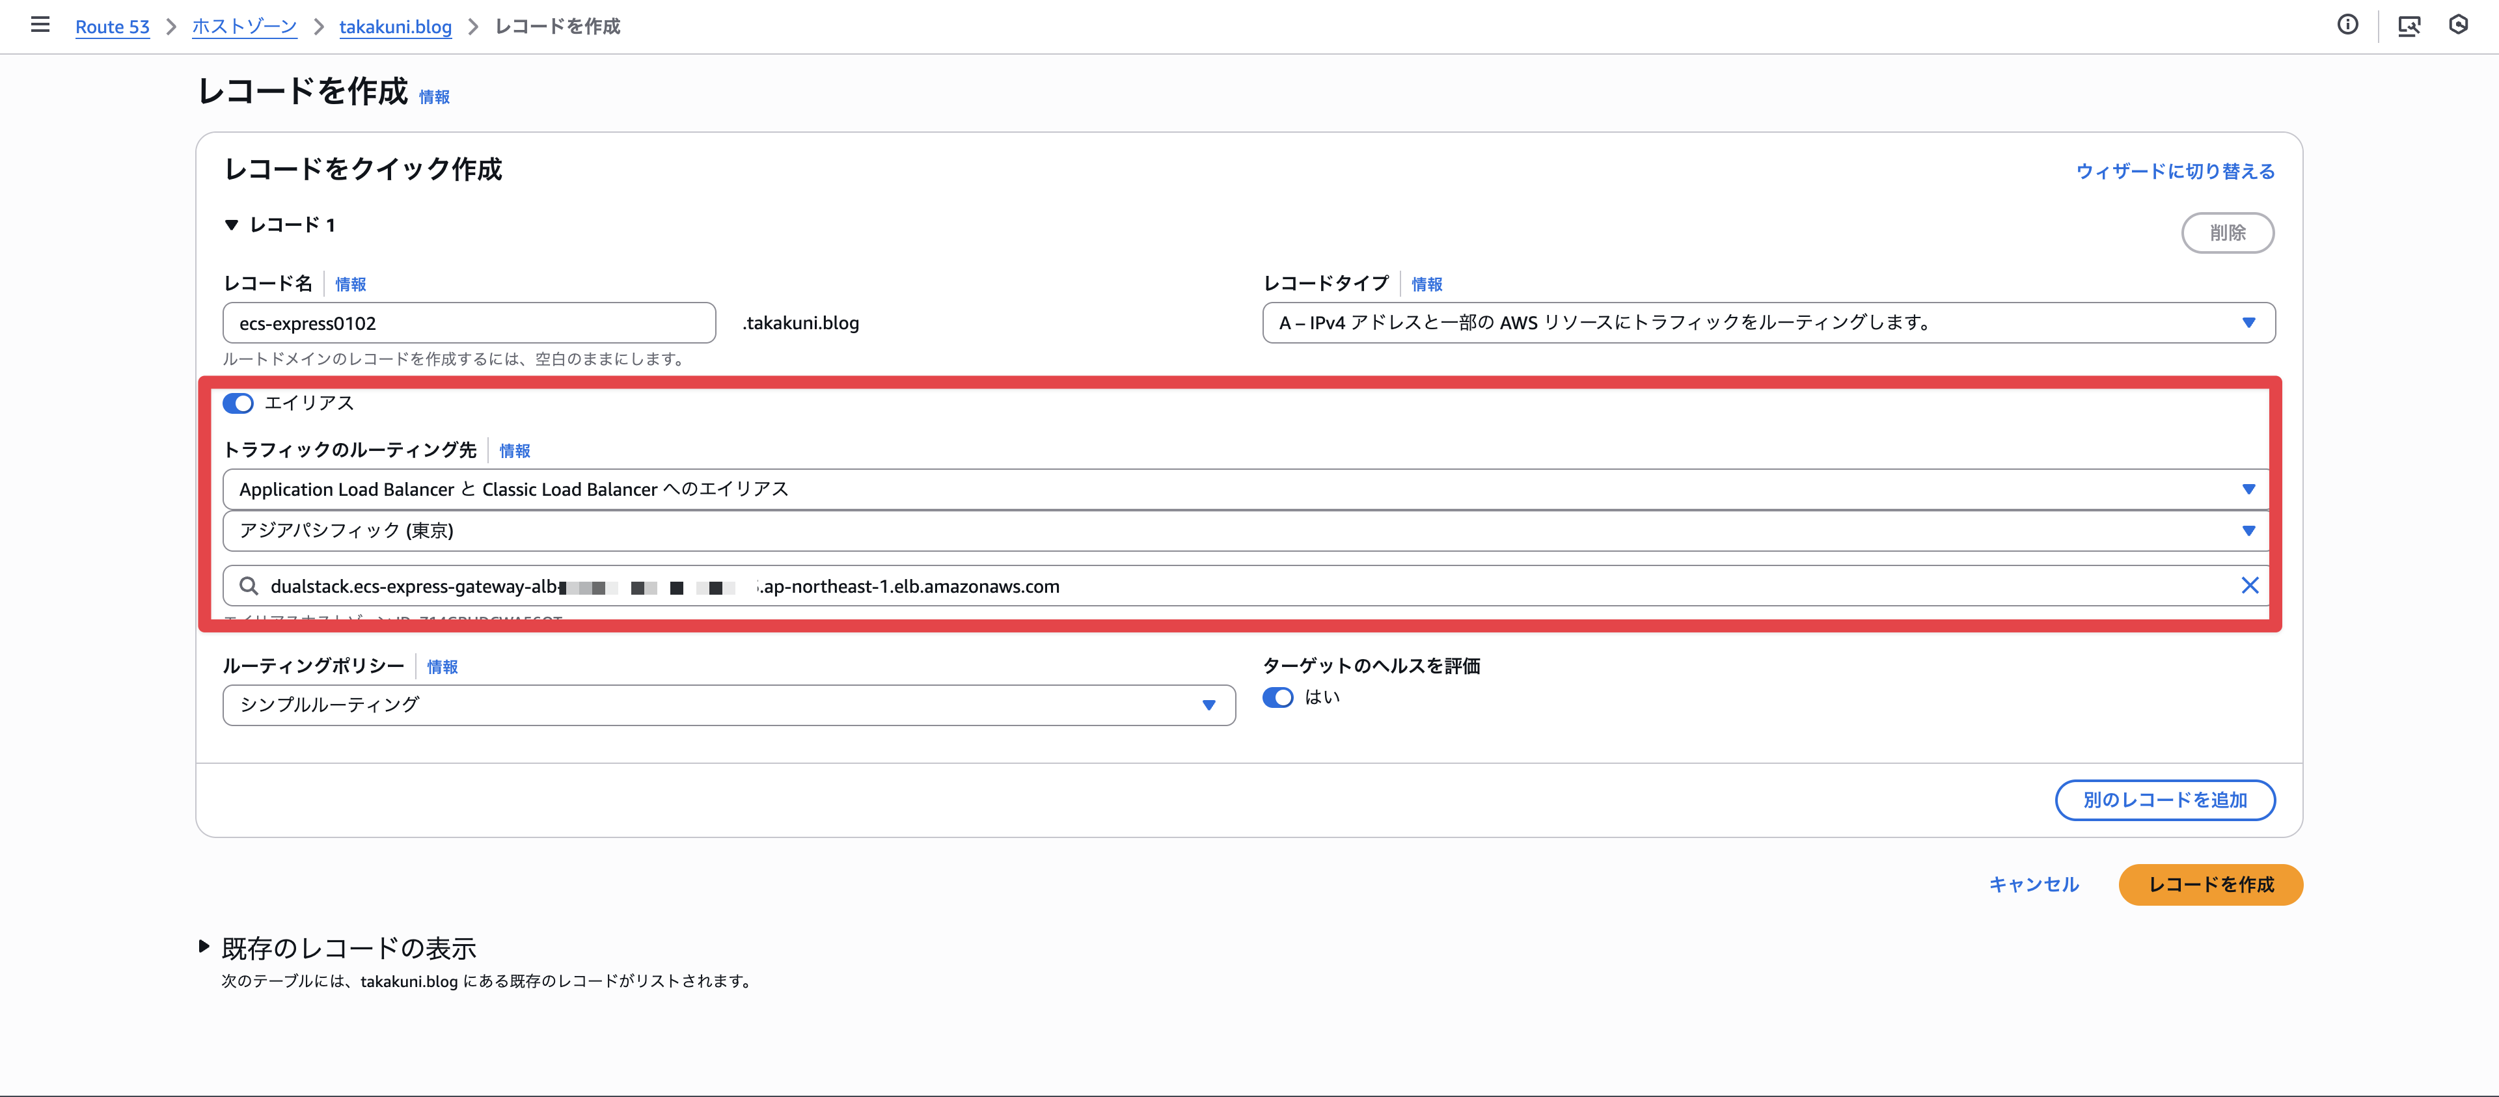Navigate to takakuni.blog breadcrumb link
Screen dimensions: 2499x1097
(395, 26)
